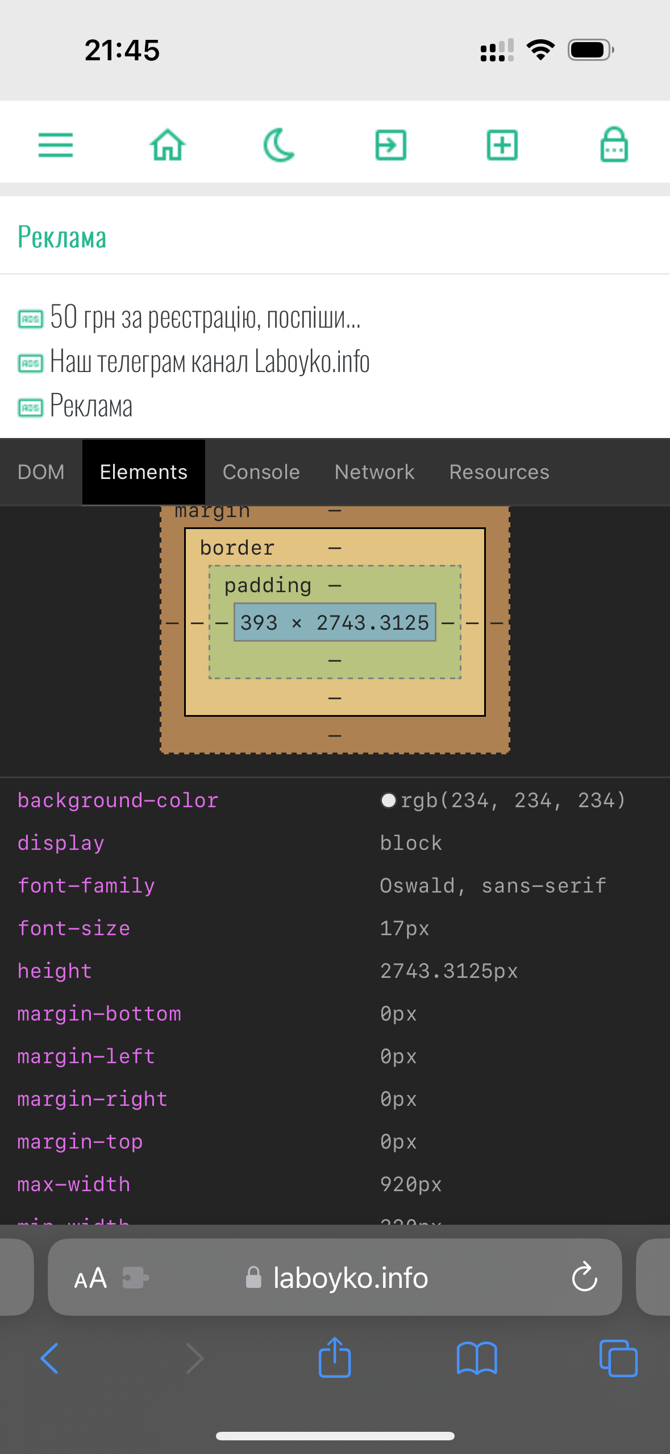
Task: Open Safari bookmarks icon
Action: [477, 1358]
